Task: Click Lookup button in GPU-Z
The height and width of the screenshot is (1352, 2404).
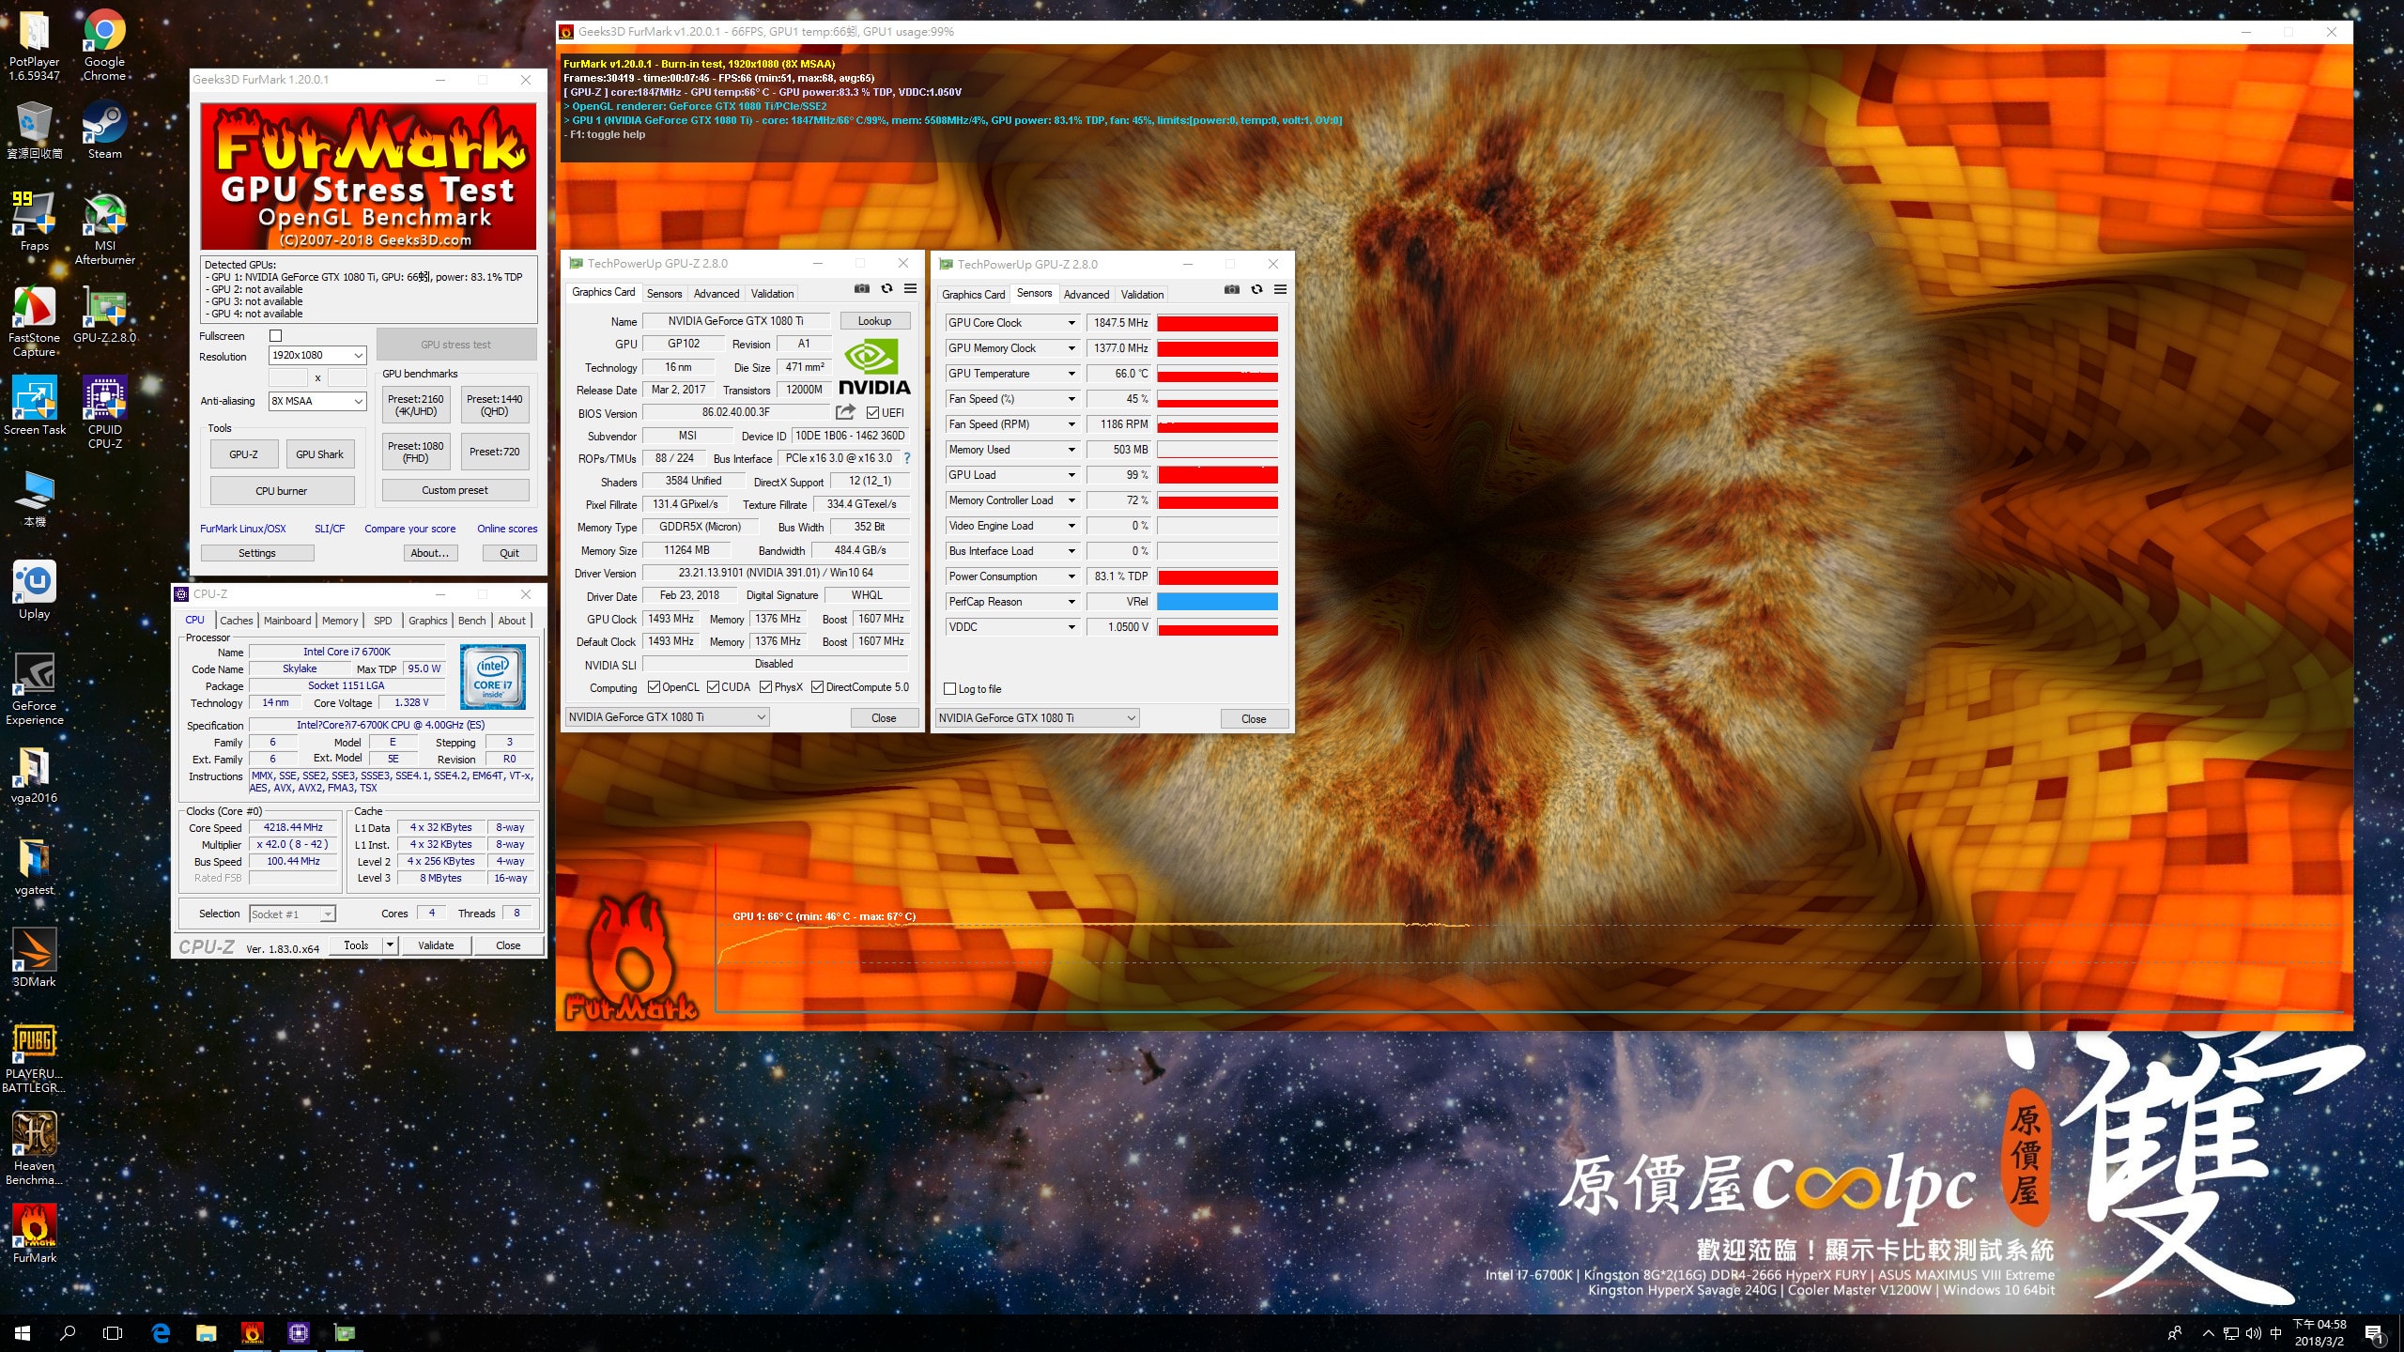Action: (874, 321)
